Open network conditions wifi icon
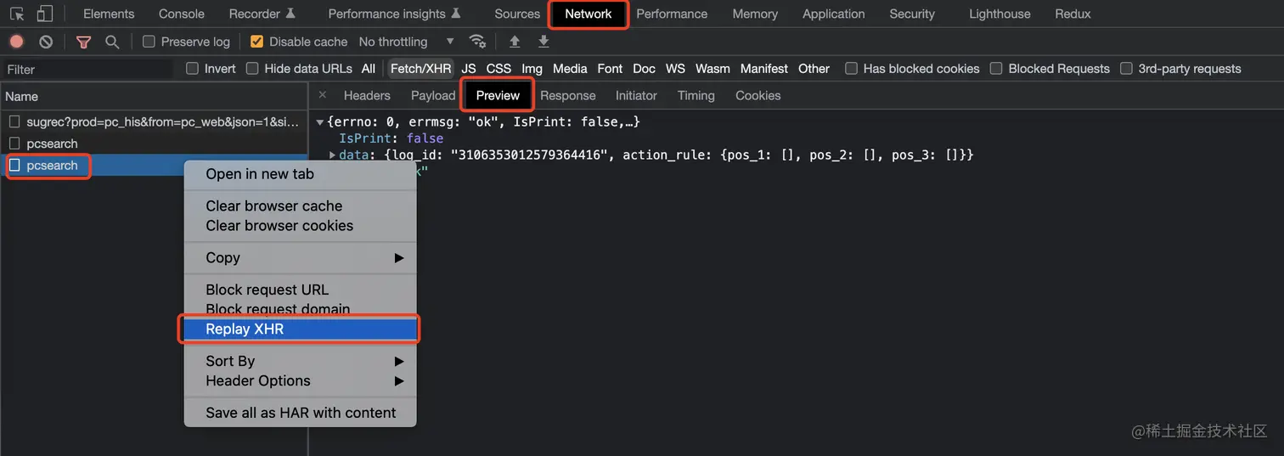Viewport: 1284px width, 456px height. click(477, 42)
